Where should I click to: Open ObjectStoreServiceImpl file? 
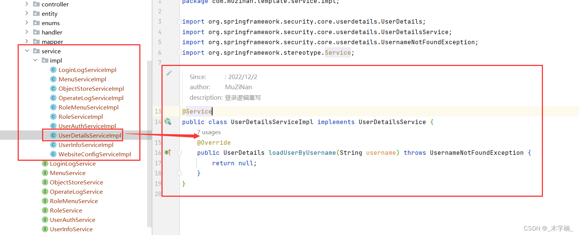(91, 88)
